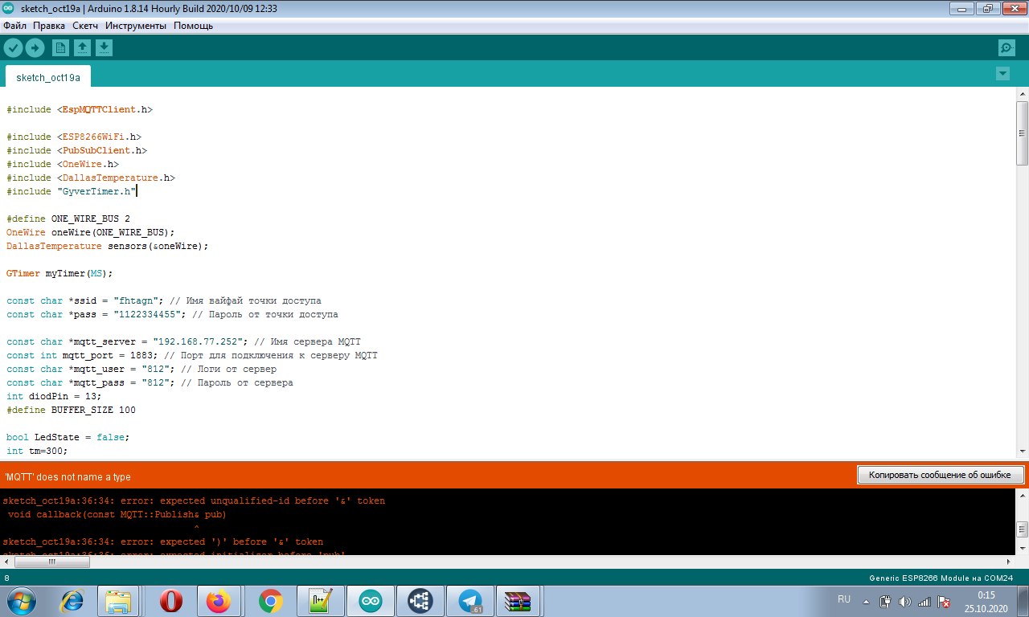Create a new sketch via toolbar icon
Viewport: 1029px width, 617px height.
pos(60,48)
